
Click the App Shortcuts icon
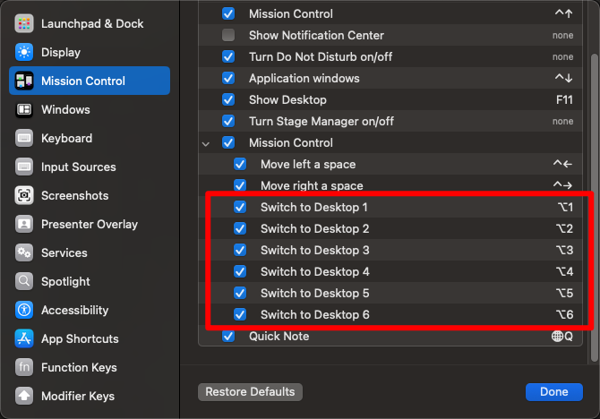tap(24, 338)
